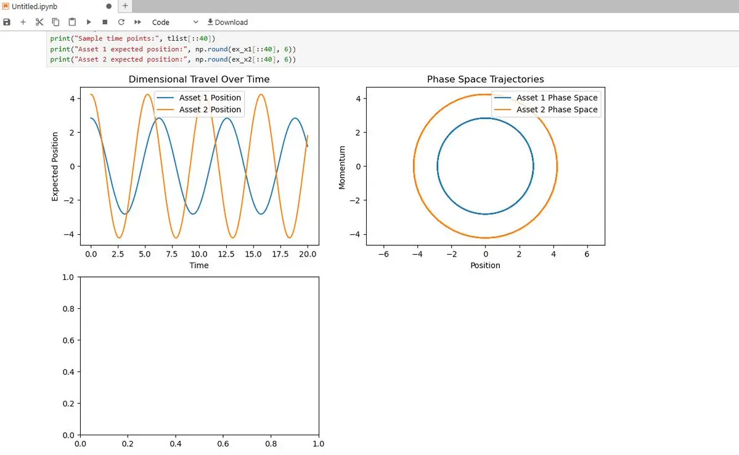The image size is (739, 455).
Task: Cut selected cell with scissors icon
Action: click(x=39, y=22)
